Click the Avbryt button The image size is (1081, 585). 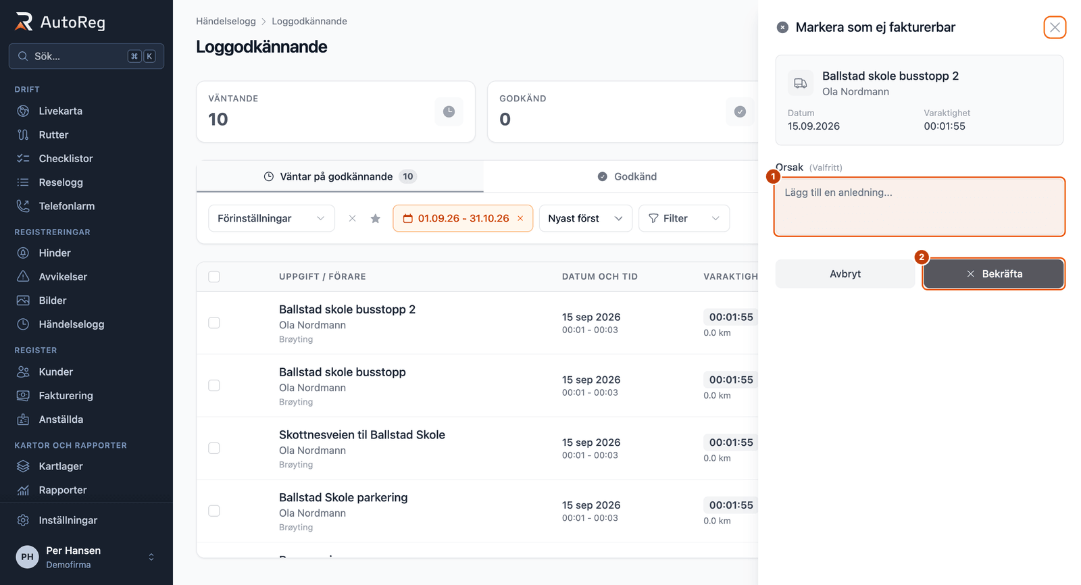(845, 274)
